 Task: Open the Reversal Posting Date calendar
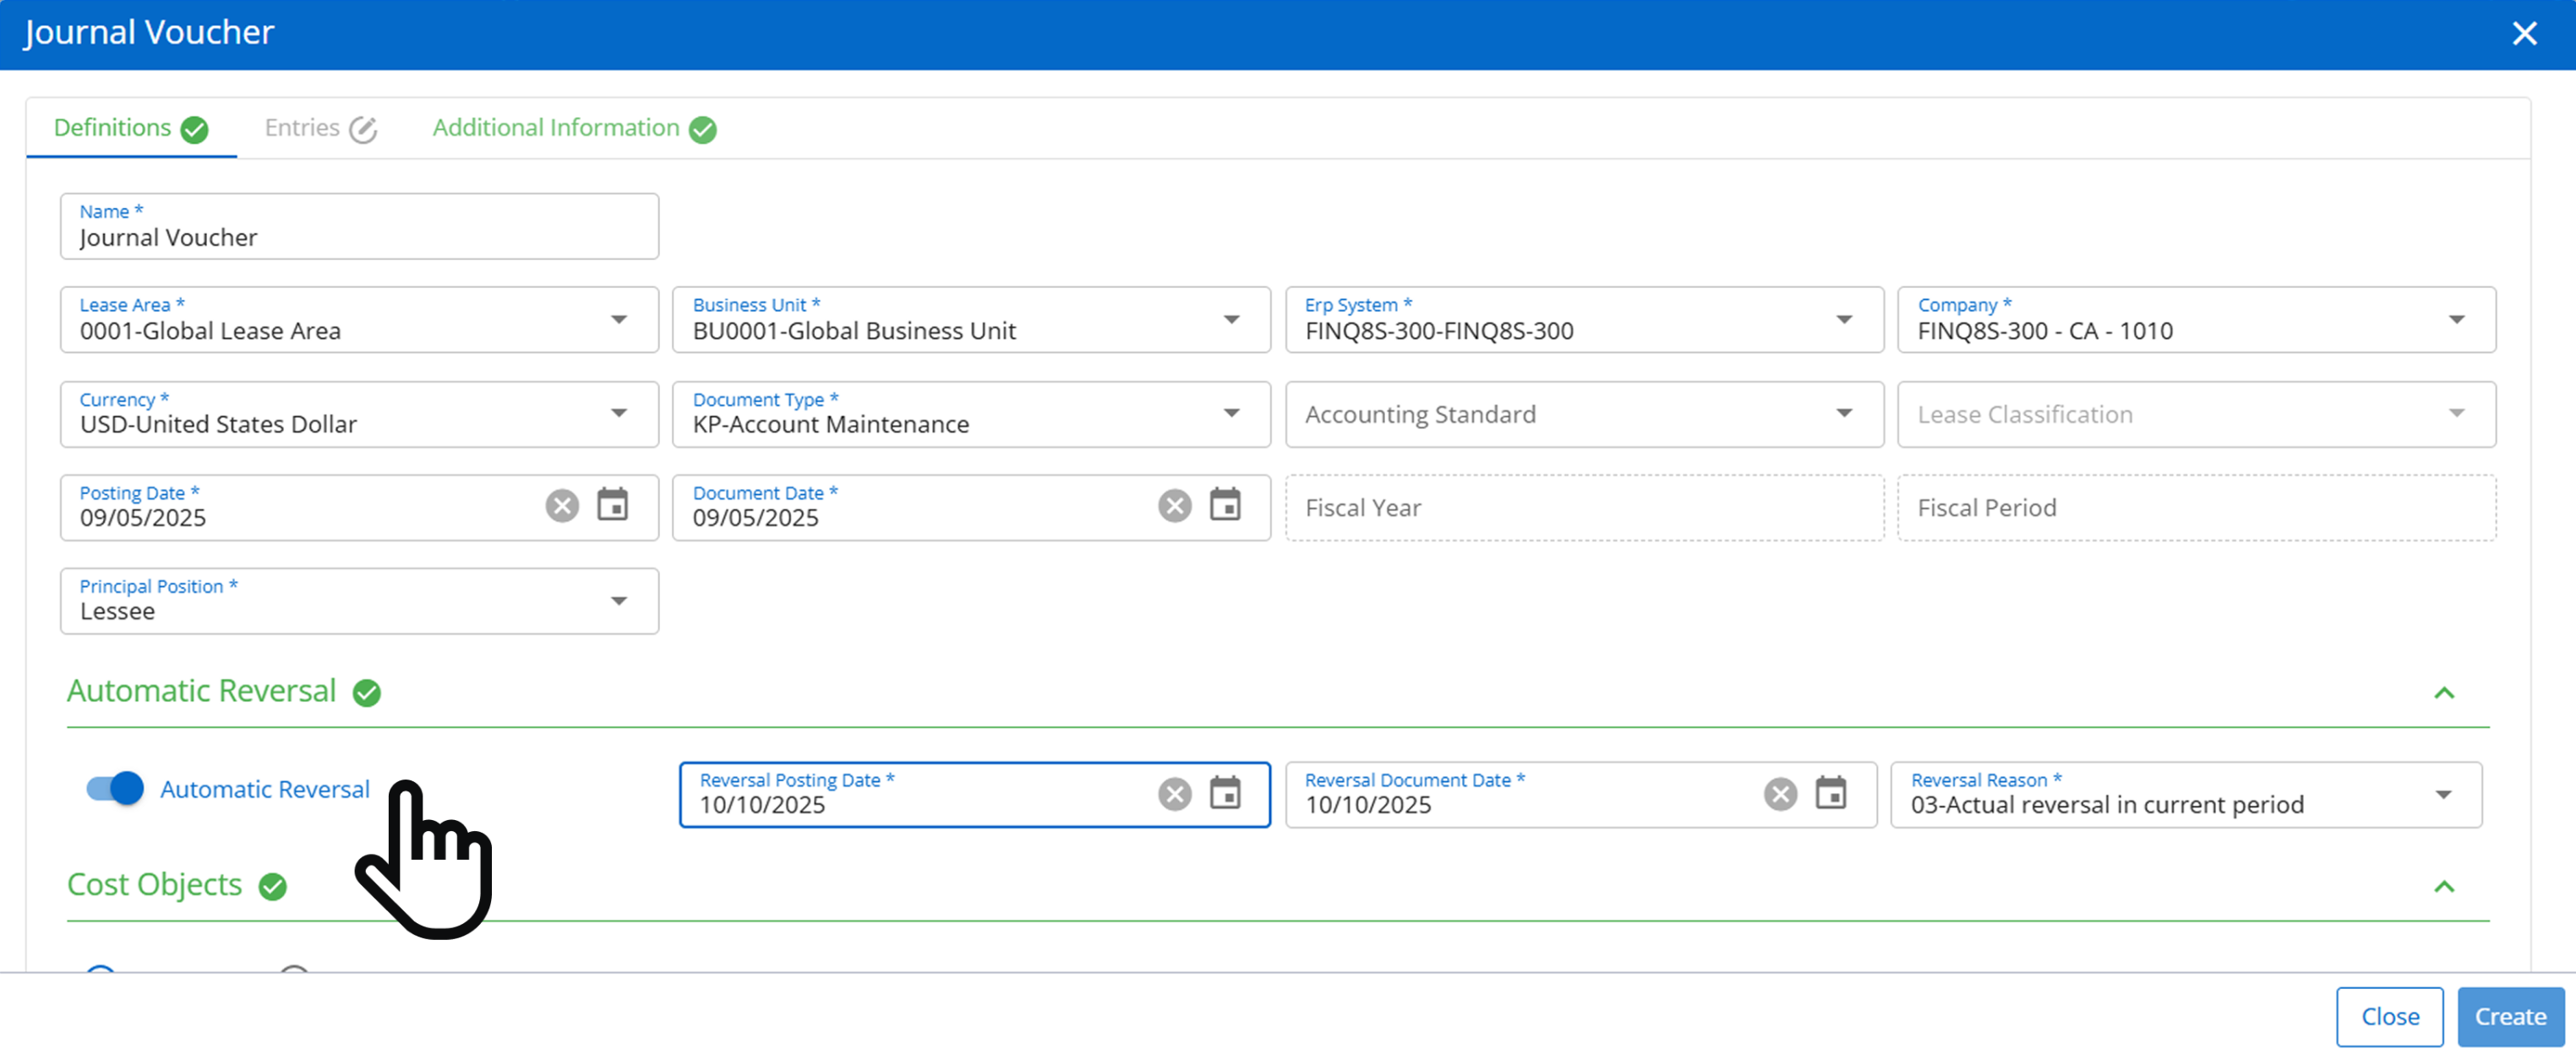(x=1225, y=794)
